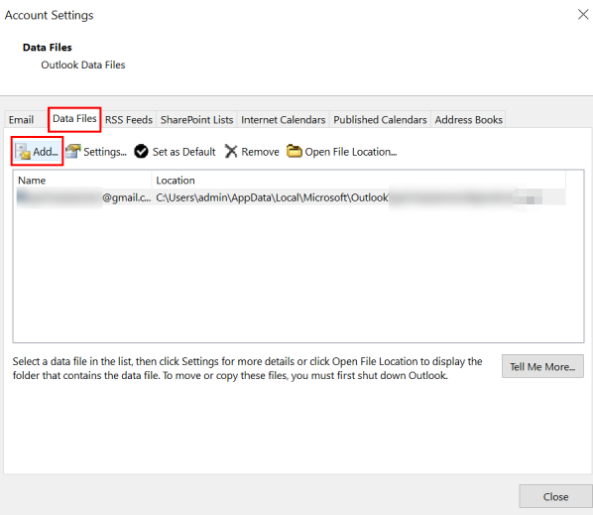Click the 'Settings...' label text

coord(105,152)
